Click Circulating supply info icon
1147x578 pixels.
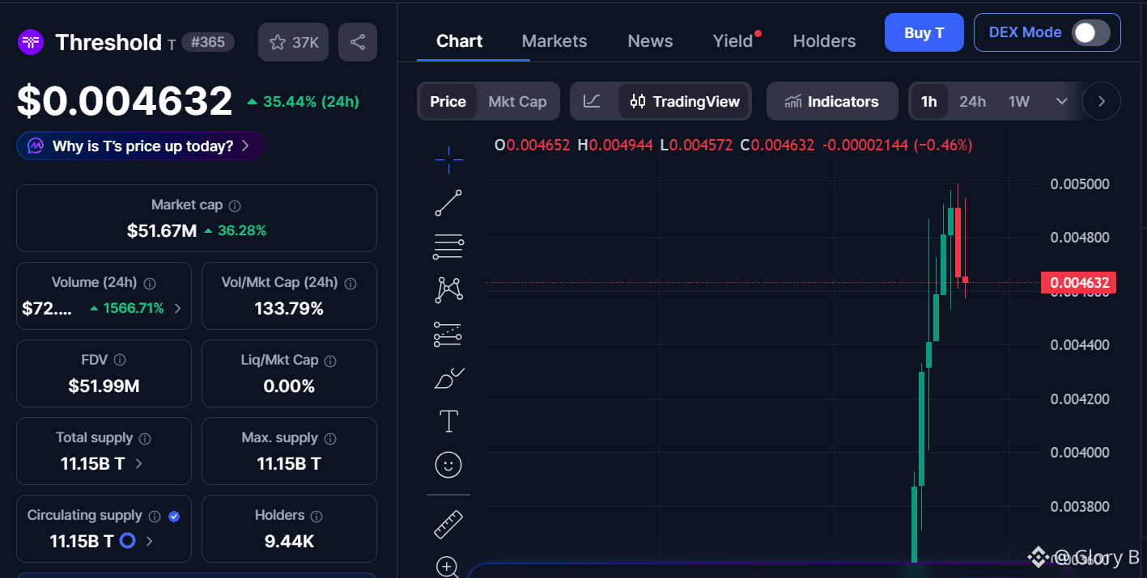pyautogui.click(x=155, y=517)
